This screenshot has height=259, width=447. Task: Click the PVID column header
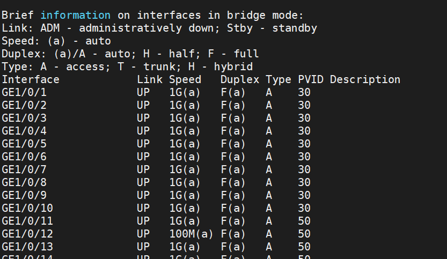pyautogui.click(x=311, y=79)
